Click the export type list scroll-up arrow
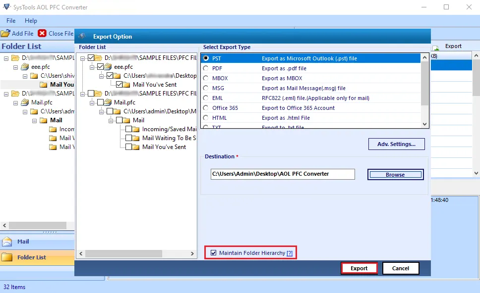The height and width of the screenshot is (293, 480). 424,57
